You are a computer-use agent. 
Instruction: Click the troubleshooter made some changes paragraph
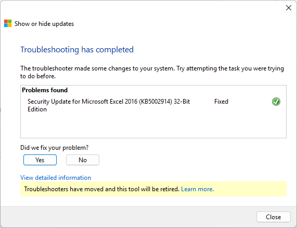[152, 72]
